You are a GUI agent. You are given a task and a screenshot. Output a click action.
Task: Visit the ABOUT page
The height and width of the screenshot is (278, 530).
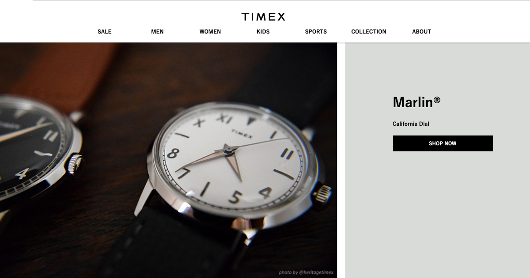click(421, 31)
